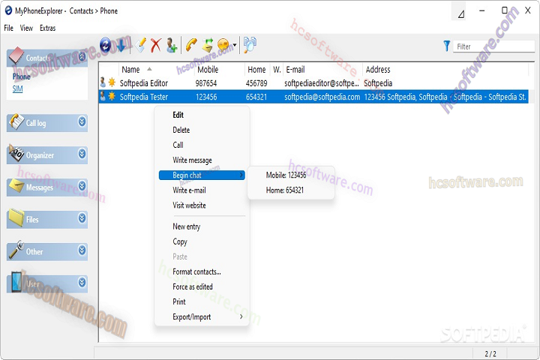Screen dimensions: 540x360
Task: Open the Extras menu
Action: point(47,28)
